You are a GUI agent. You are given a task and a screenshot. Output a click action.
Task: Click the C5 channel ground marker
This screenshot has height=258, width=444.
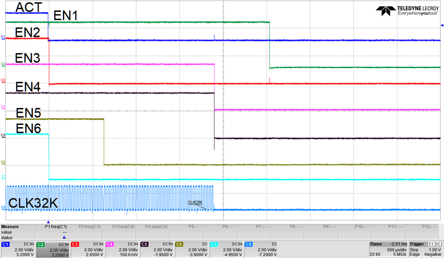pos(3,135)
